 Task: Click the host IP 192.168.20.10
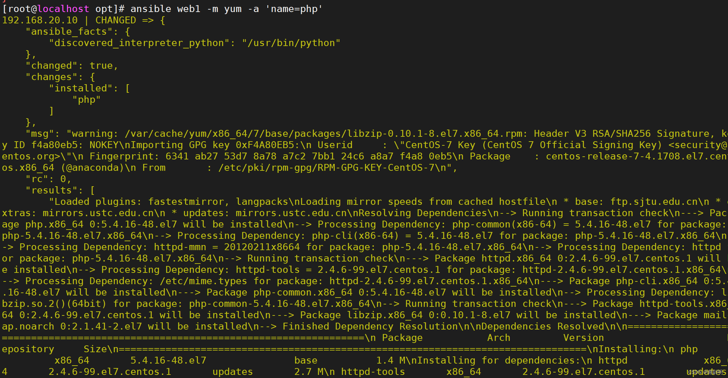tap(40, 20)
